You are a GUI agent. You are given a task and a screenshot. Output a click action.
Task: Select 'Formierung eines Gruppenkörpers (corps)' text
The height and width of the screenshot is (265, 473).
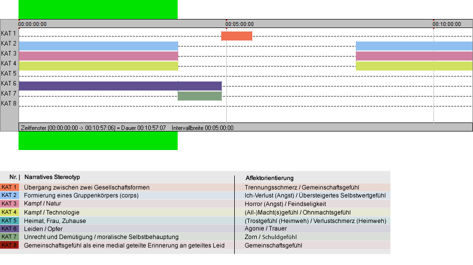pos(82,195)
